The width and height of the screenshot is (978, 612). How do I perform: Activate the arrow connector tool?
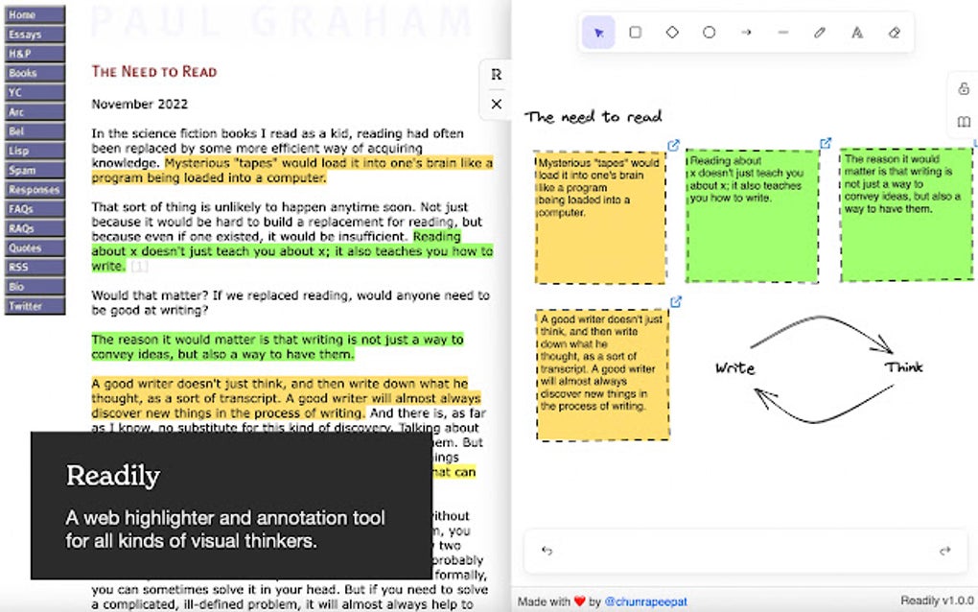tap(746, 33)
